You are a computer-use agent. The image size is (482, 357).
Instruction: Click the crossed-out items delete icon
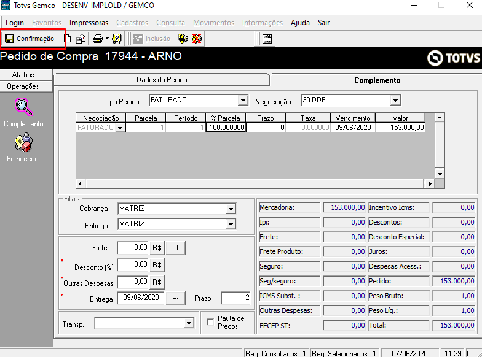(197, 39)
